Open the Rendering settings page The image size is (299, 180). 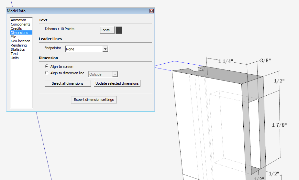coord(19,45)
